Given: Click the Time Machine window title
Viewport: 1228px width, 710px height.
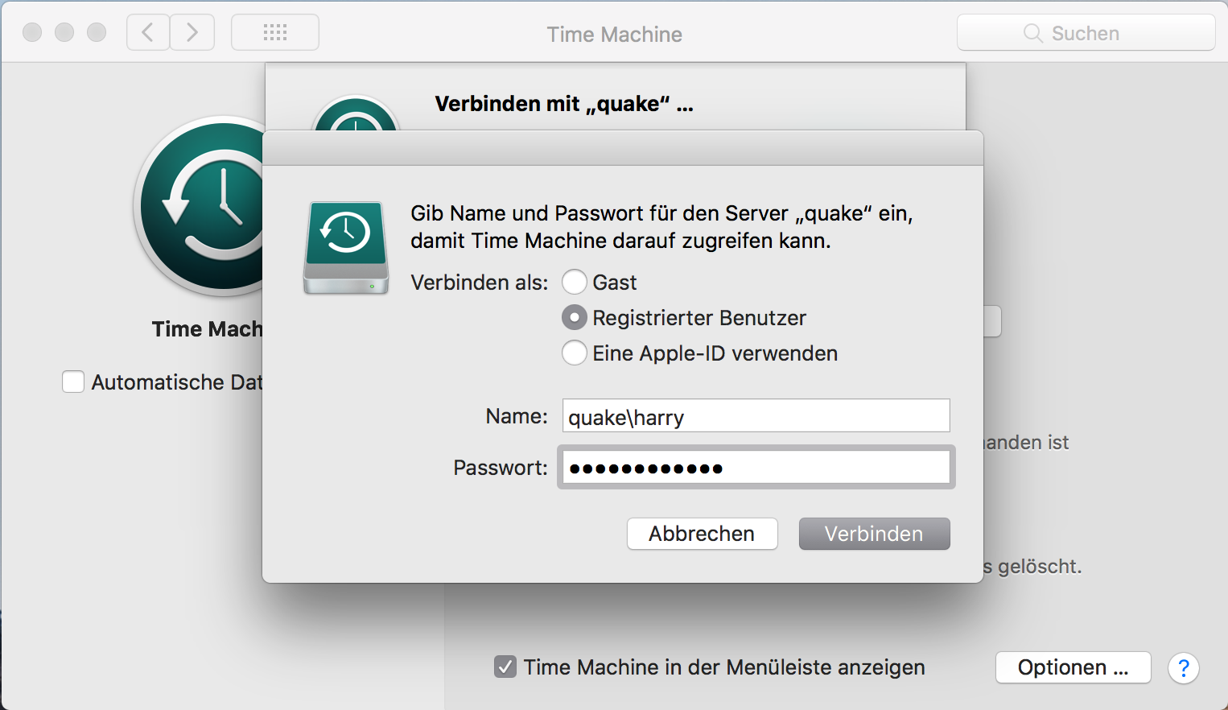Looking at the screenshot, I should click(x=615, y=34).
